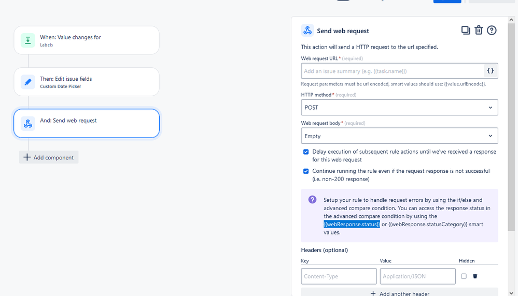Delete the Send web request action
The image size is (518, 296).
[479, 31]
